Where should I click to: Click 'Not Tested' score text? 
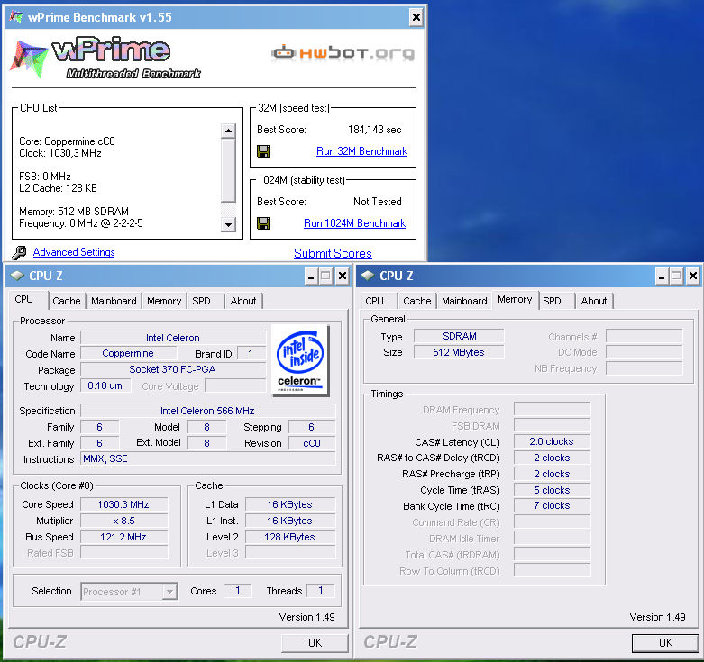377,202
